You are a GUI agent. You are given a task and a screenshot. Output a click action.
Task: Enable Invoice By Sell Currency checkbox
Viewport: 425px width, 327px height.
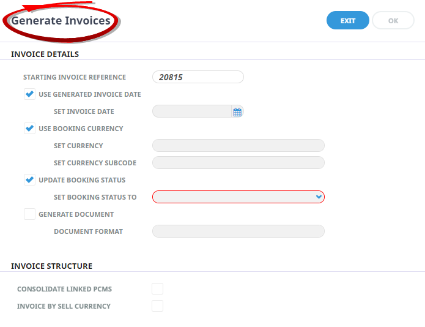pos(158,306)
